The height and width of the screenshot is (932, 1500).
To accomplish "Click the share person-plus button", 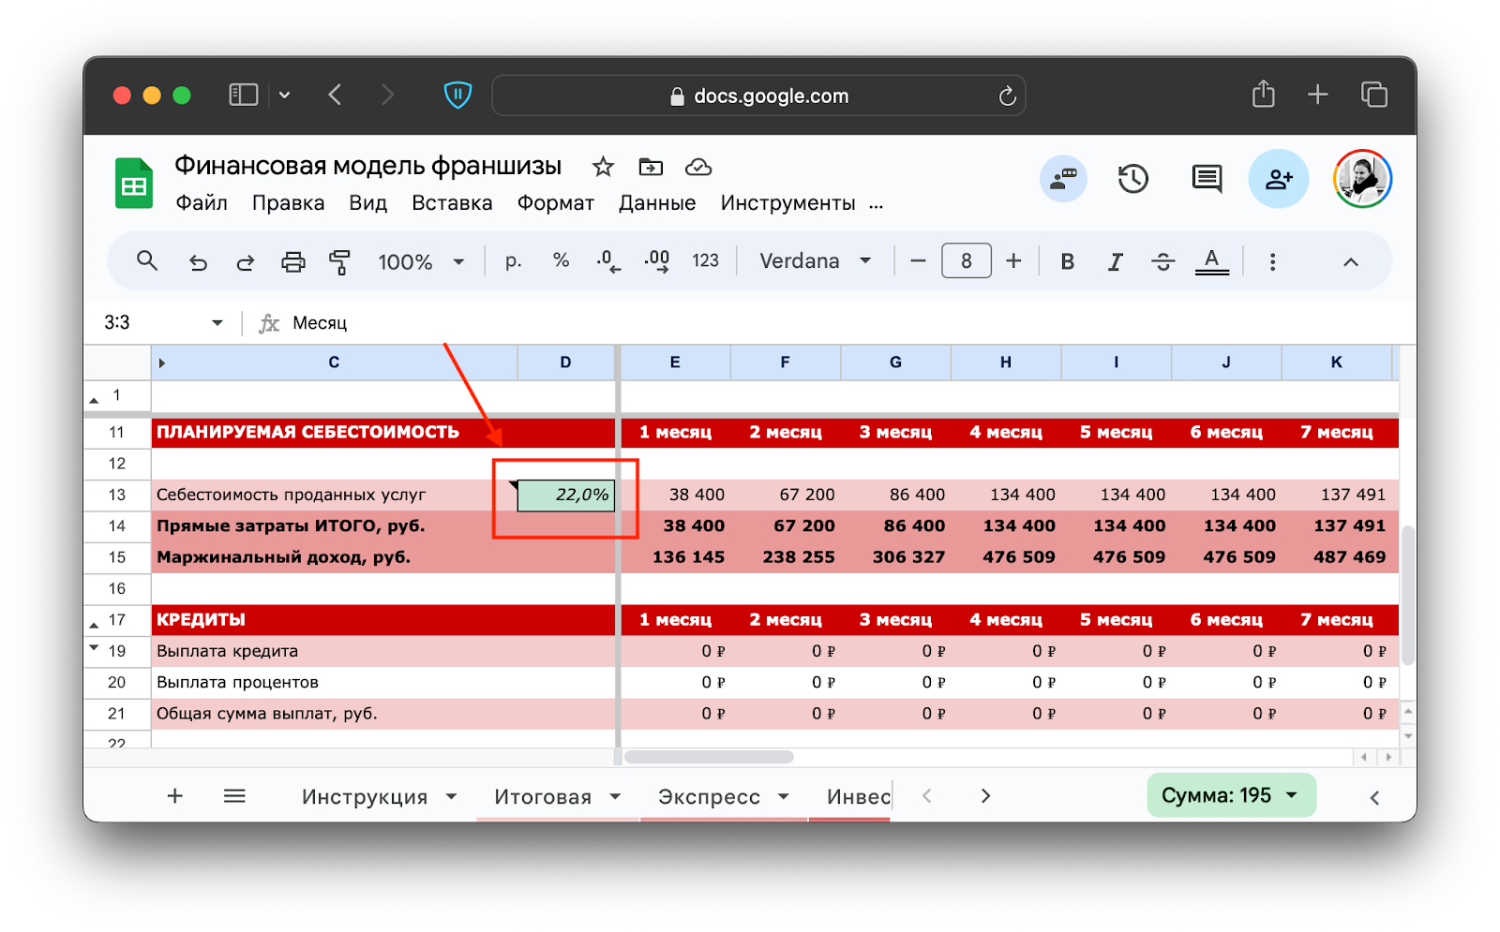I will click(x=1279, y=179).
